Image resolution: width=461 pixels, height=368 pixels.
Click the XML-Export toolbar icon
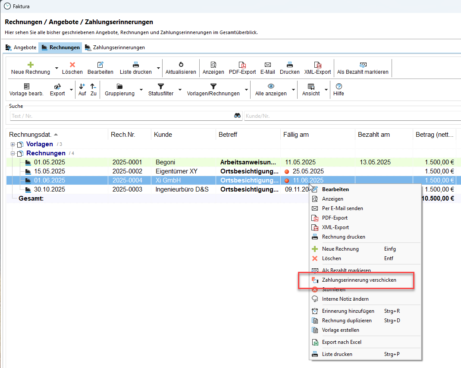(x=317, y=65)
